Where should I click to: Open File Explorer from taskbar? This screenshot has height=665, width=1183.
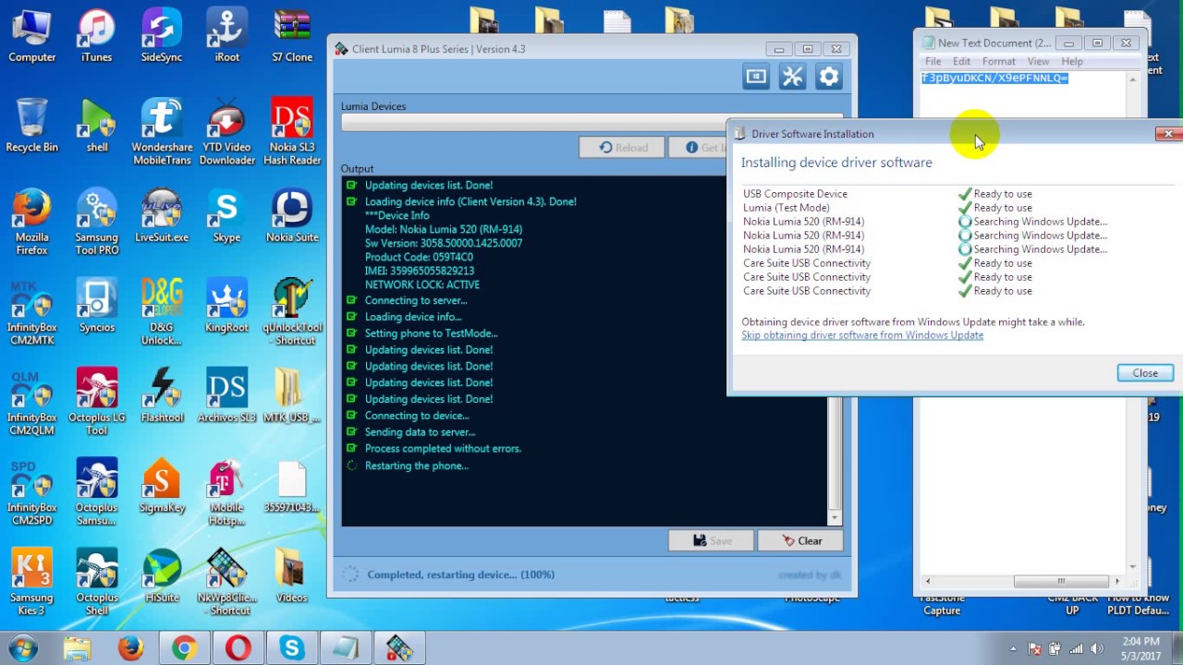pyautogui.click(x=78, y=648)
